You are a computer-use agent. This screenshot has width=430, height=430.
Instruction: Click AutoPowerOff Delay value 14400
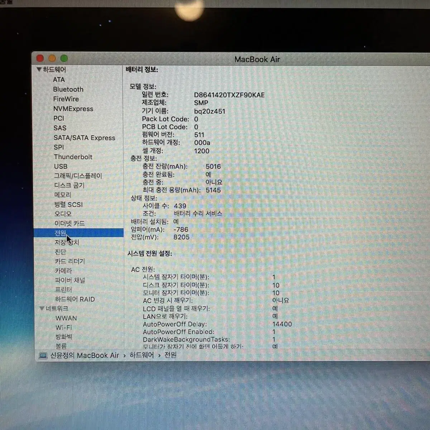[282, 324]
